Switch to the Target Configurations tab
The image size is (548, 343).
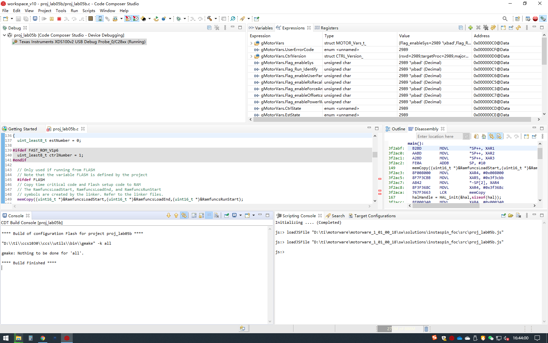tap(374, 216)
